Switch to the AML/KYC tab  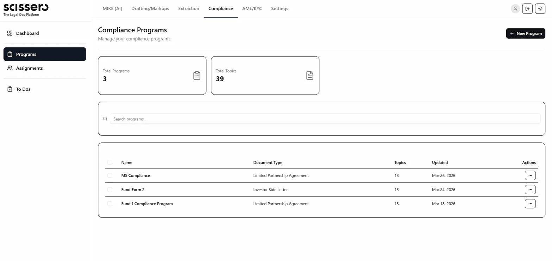coord(252,8)
